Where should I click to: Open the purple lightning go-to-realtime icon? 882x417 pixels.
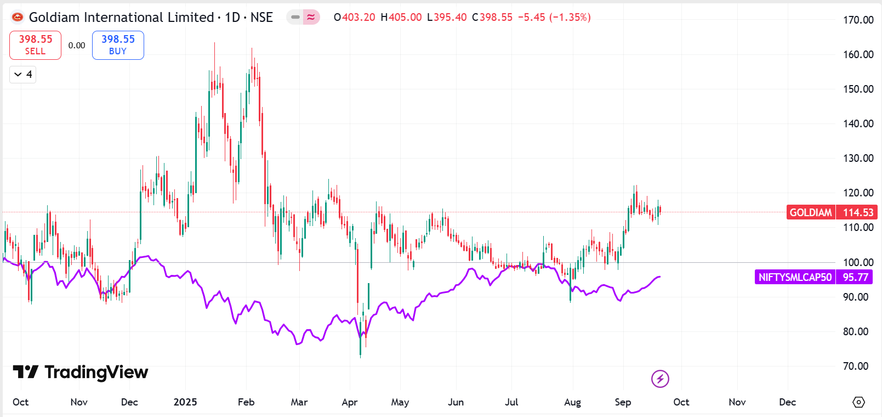tap(660, 379)
